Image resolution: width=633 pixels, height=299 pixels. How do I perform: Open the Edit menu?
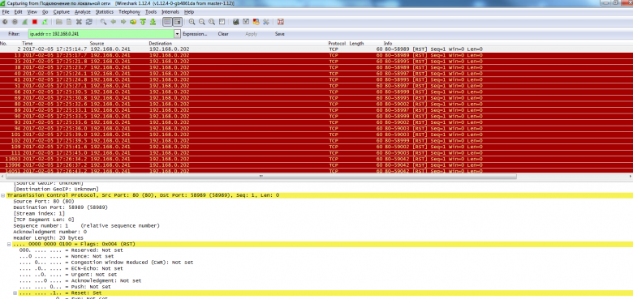(18, 12)
